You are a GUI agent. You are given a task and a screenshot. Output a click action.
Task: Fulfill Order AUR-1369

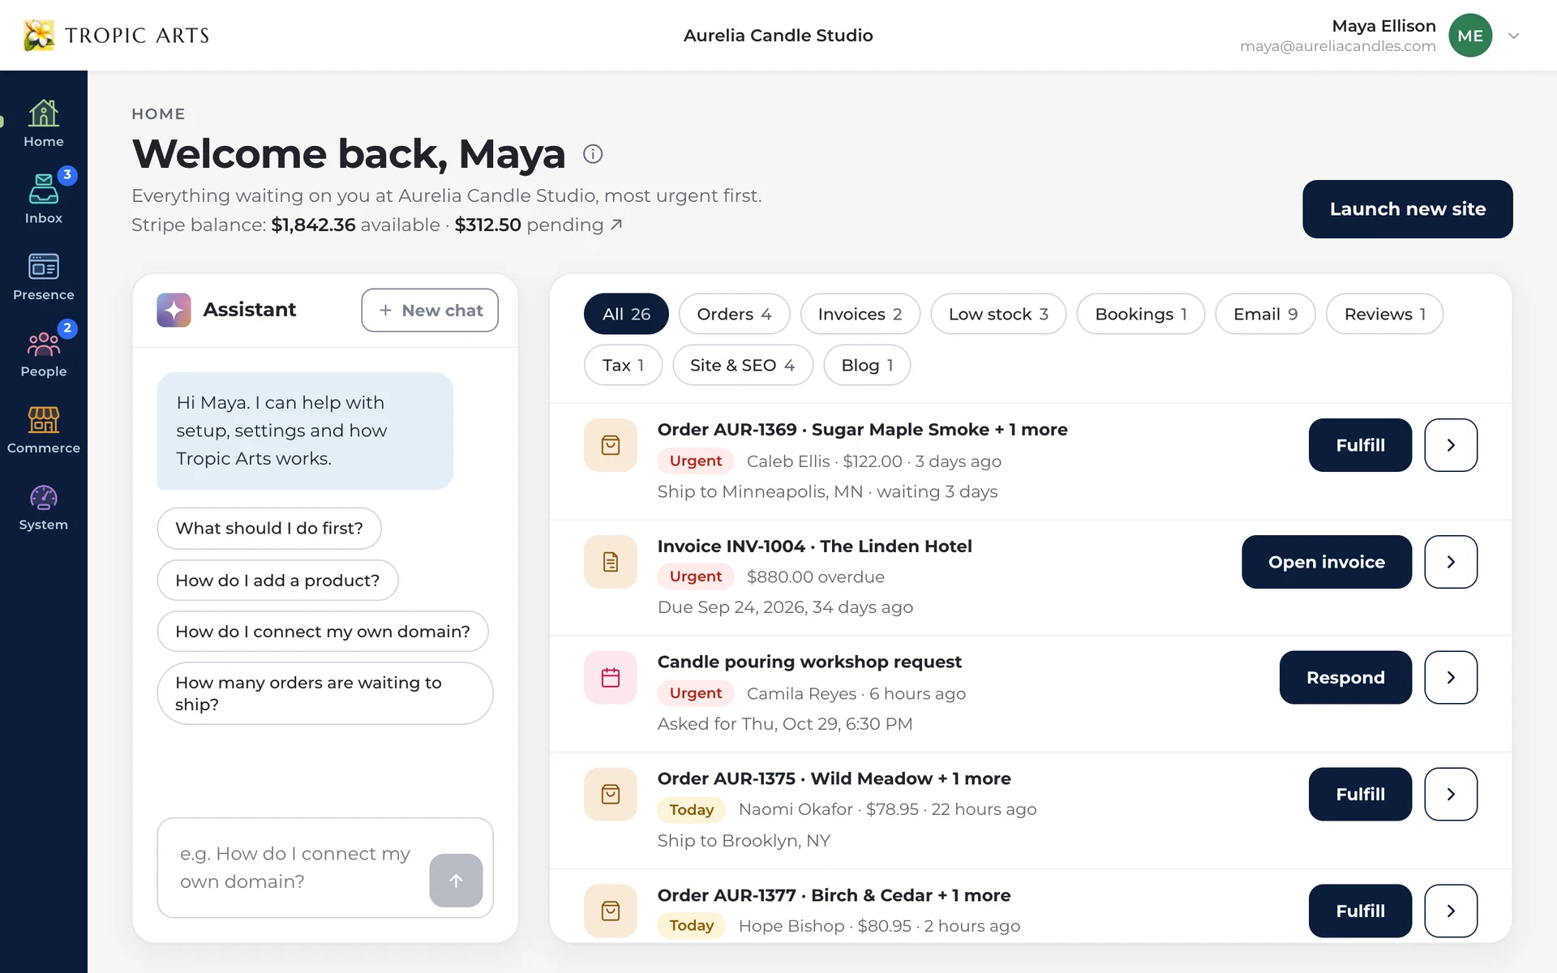[1360, 445]
